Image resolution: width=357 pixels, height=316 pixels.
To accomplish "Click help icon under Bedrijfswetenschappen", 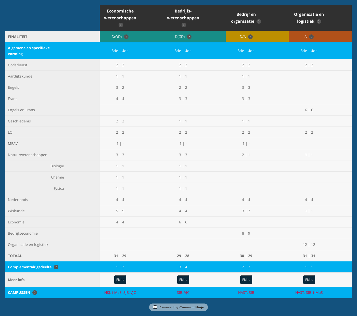I will [x=184, y=25].
